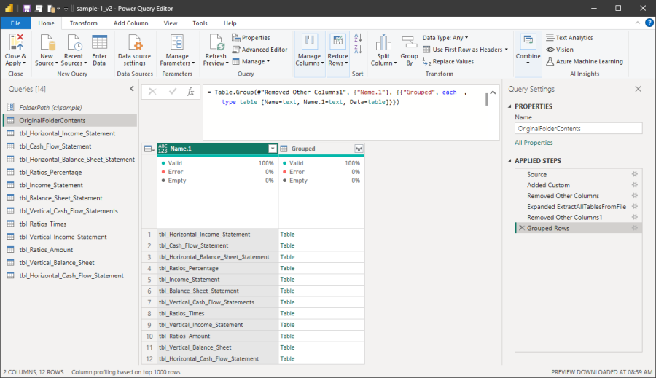Image resolution: width=656 pixels, height=378 pixels.
Task: Open the New Source icon
Action: pyautogui.click(x=47, y=42)
